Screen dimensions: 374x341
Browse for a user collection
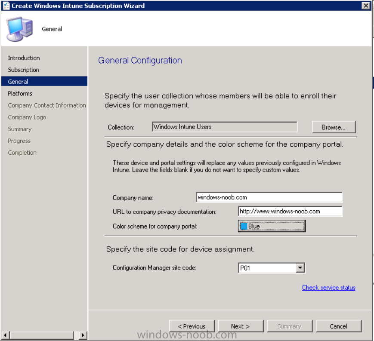(334, 127)
